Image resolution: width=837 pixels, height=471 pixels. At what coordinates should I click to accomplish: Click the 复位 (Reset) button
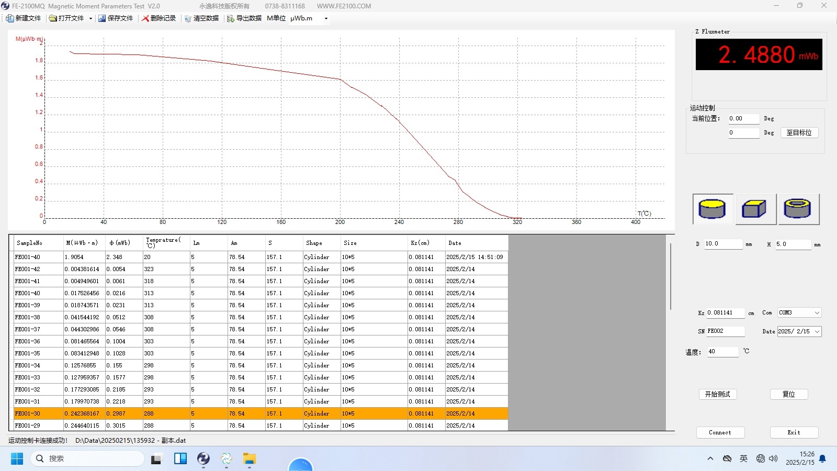(x=789, y=395)
